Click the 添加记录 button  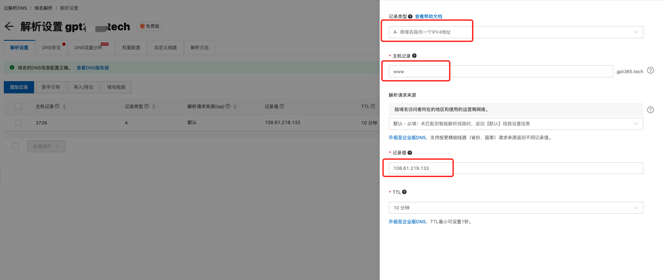click(19, 87)
